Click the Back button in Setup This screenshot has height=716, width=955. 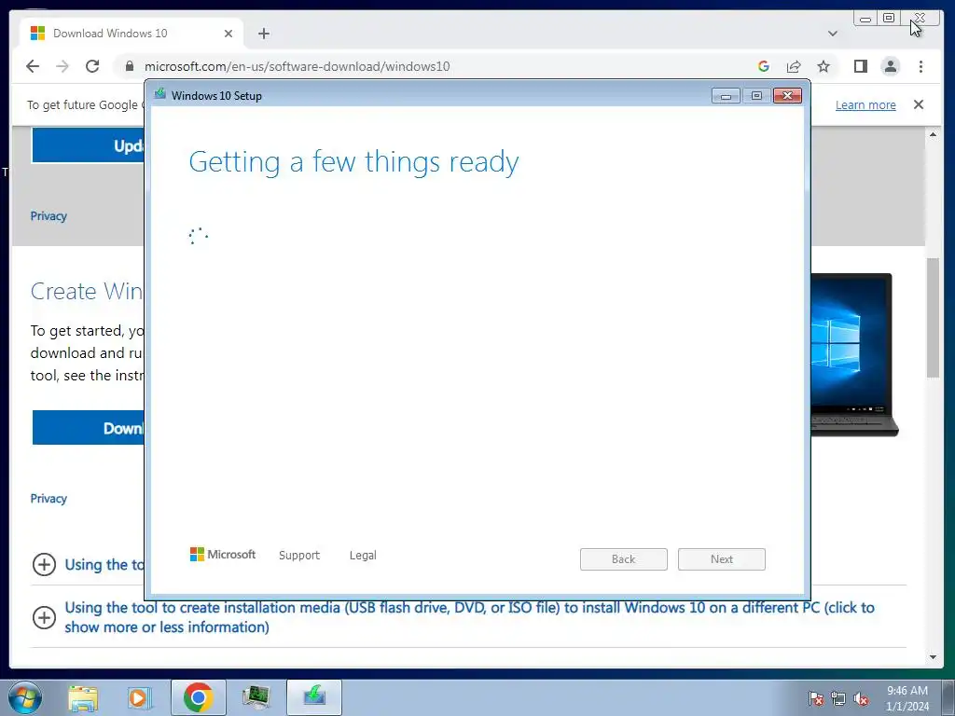pos(624,559)
